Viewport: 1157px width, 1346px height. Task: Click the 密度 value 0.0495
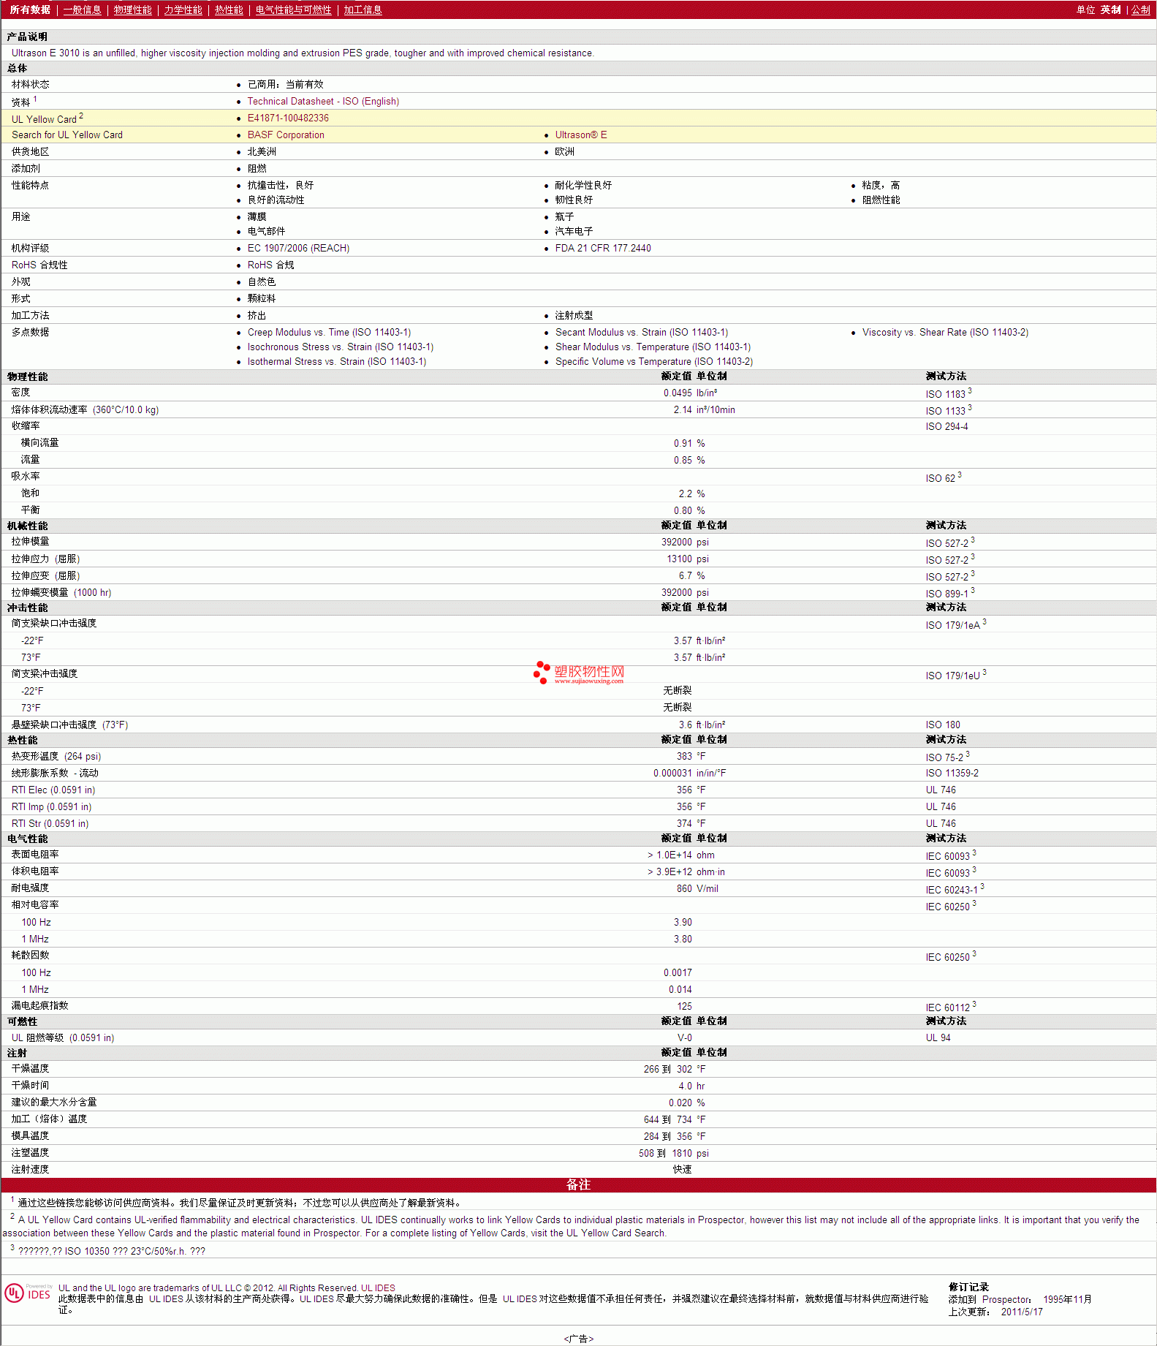tap(678, 393)
